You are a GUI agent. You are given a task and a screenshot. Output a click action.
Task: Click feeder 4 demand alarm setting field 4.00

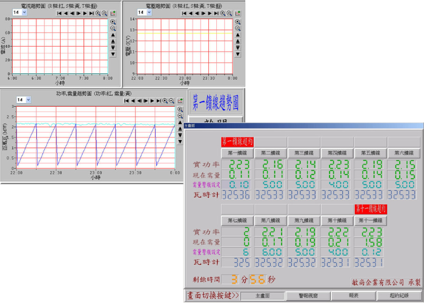[336, 185]
